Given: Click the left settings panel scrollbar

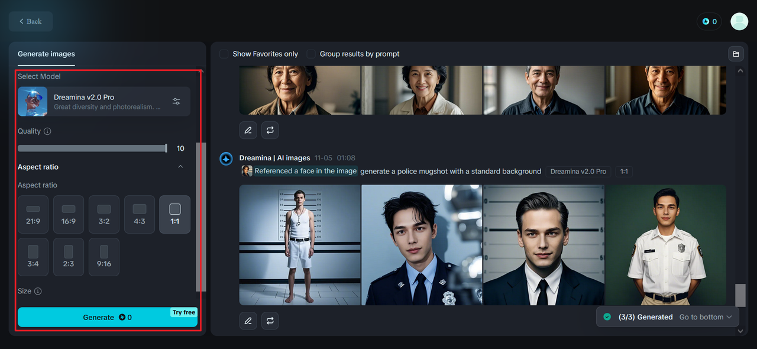Looking at the screenshot, I should coord(200,216).
